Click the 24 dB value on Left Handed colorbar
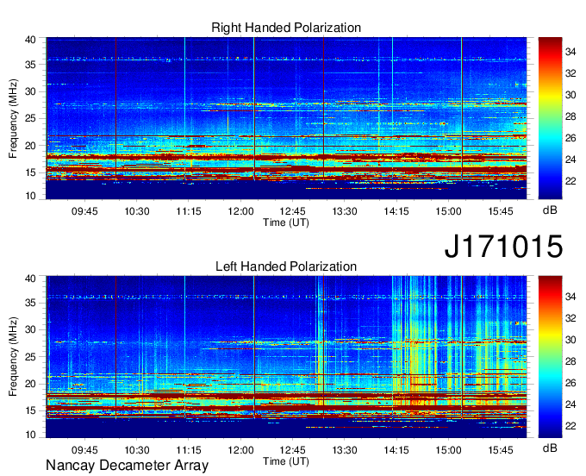 pyautogui.click(x=570, y=404)
